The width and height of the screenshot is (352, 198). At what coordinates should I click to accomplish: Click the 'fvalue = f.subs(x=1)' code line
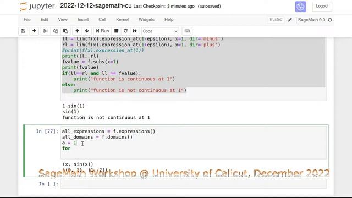click(x=90, y=62)
